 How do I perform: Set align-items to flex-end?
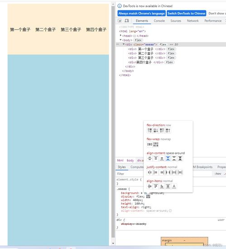pos(162,186)
